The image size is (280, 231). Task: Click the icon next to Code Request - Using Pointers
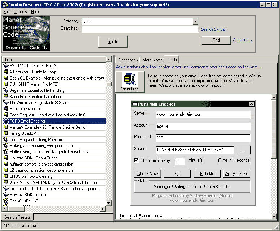click(6, 139)
